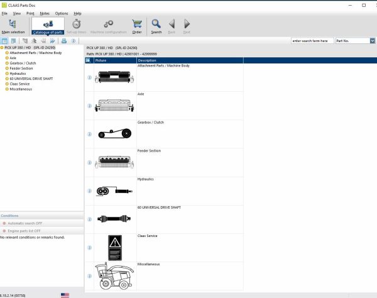
Task: Click info icon for Axle row
Action: 89,106
